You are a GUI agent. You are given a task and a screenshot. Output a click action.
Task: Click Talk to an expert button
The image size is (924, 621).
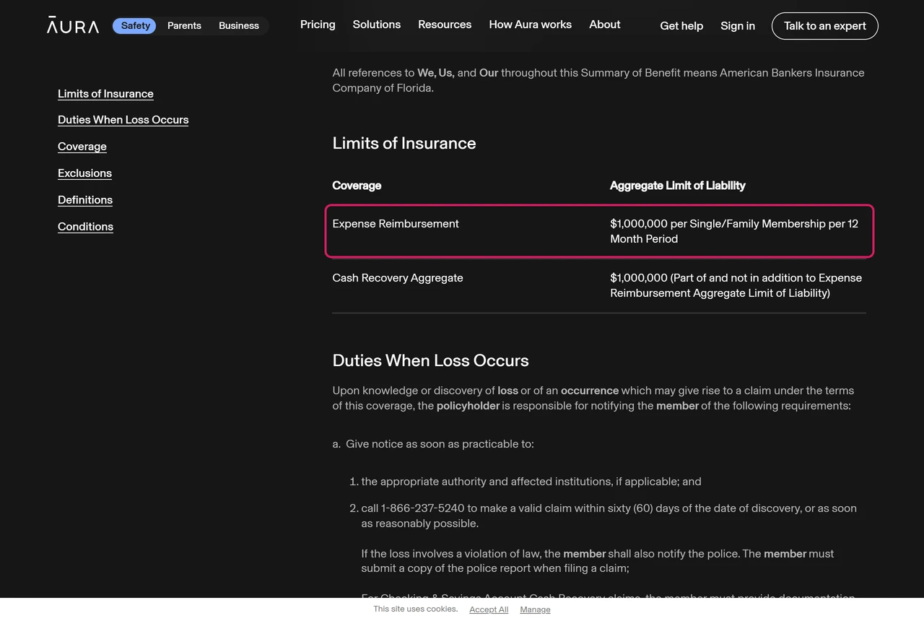pyautogui.click(x=825, y=26)
